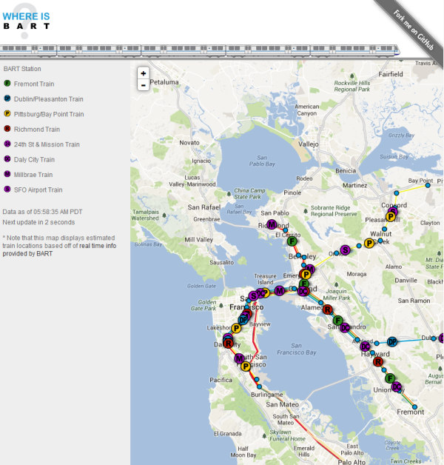
Task: Click the Fairfield label on the map
Action: tap(391, 74)
